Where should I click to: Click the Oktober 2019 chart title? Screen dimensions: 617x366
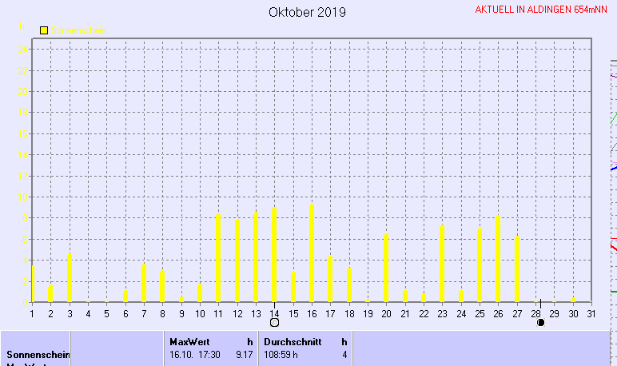307,12
